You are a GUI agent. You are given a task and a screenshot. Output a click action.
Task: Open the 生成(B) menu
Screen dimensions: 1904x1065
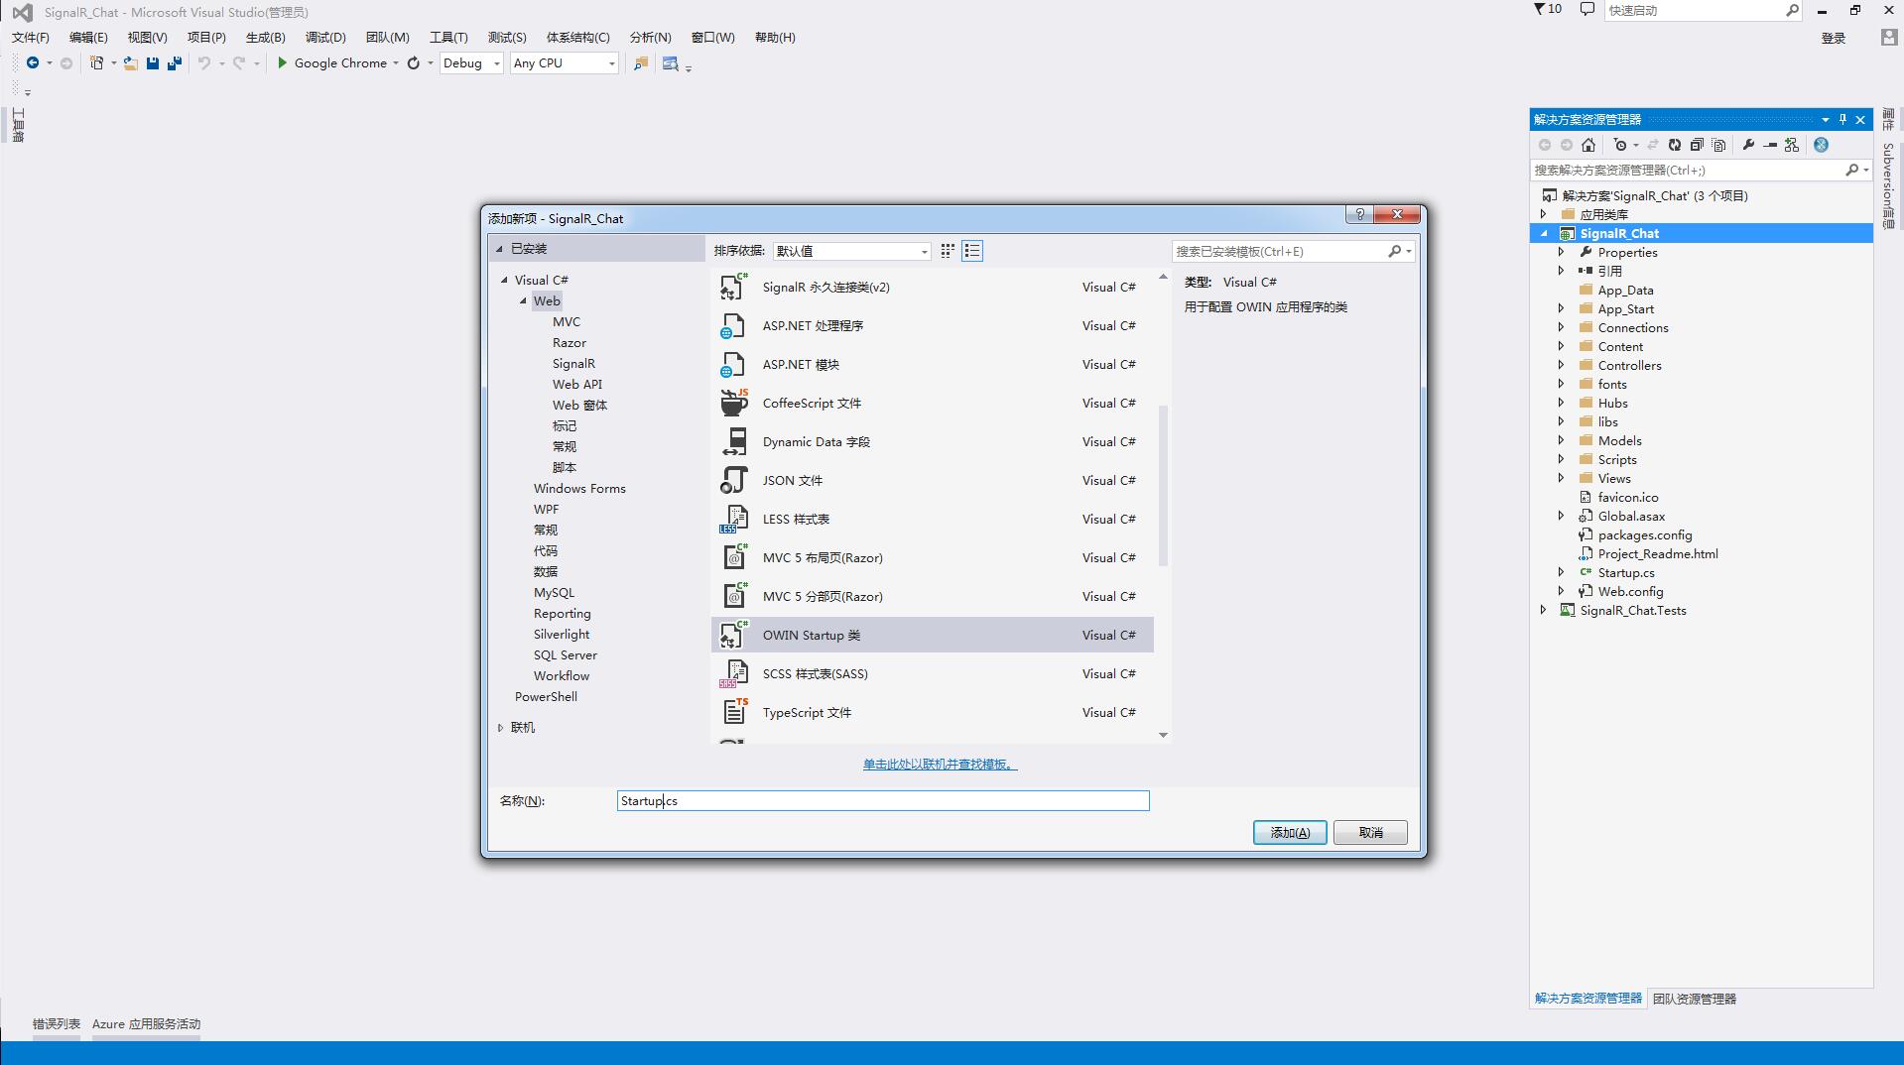point(265,37)
